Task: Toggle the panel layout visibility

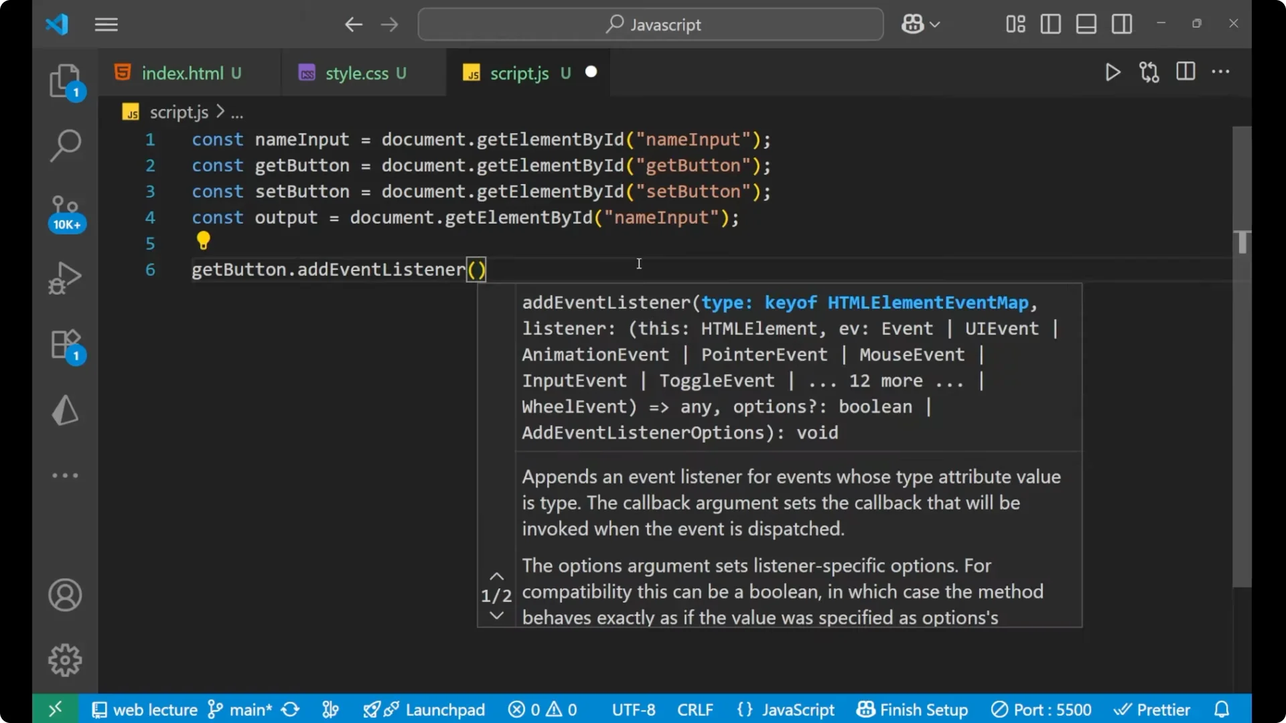Action: pos(1086,24)
